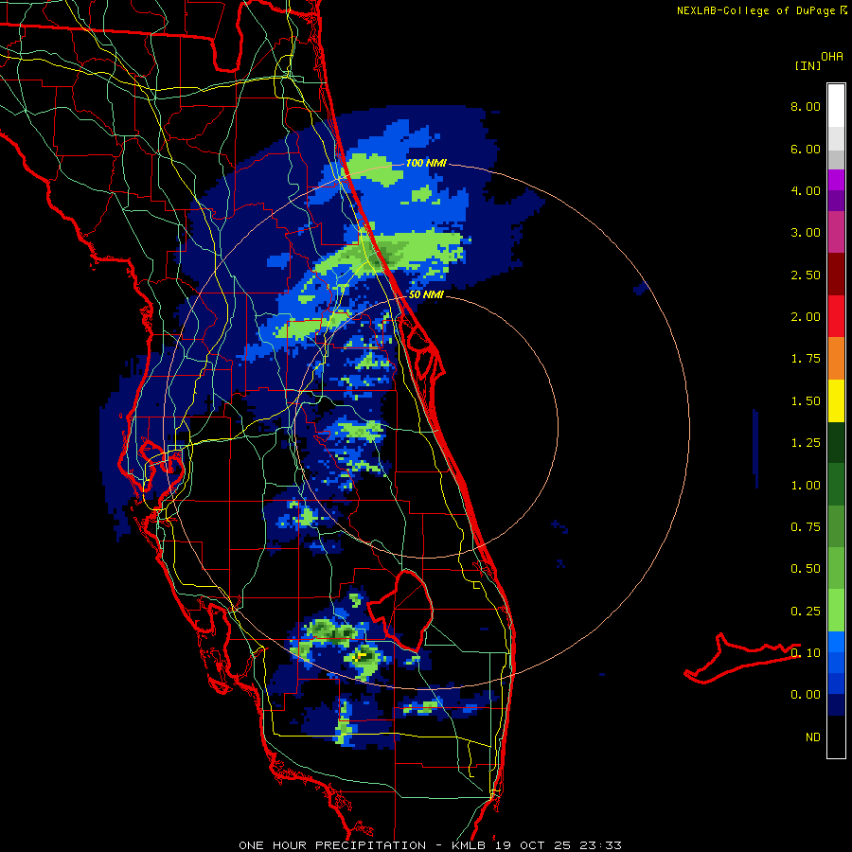Click the 0.25 legend value
The height and width of the screenshot is (852, 852).
click(x=806, y=612)
